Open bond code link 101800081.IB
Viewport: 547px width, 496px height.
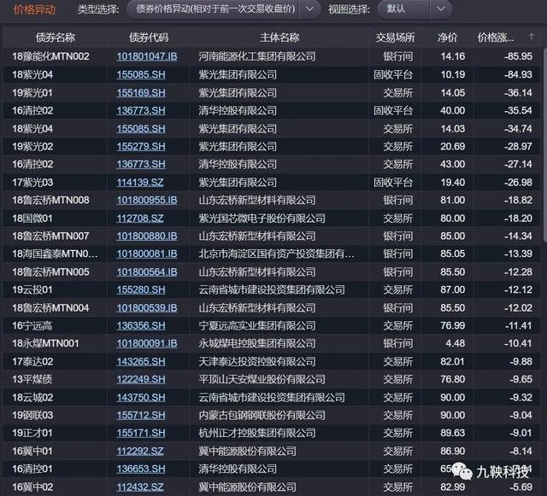[x=147, y=254]
